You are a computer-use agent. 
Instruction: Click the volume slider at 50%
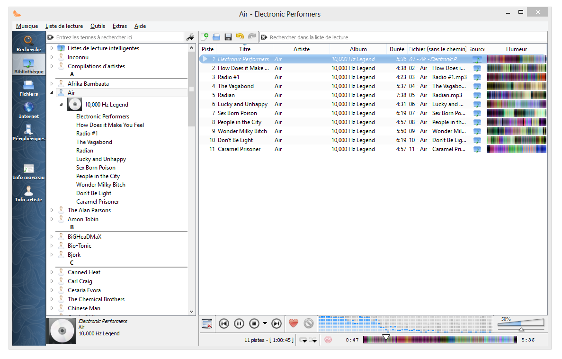[521, 324]
